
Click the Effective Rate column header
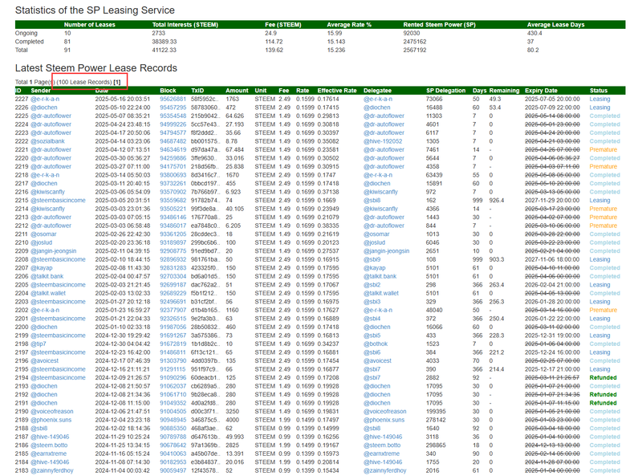336,91
